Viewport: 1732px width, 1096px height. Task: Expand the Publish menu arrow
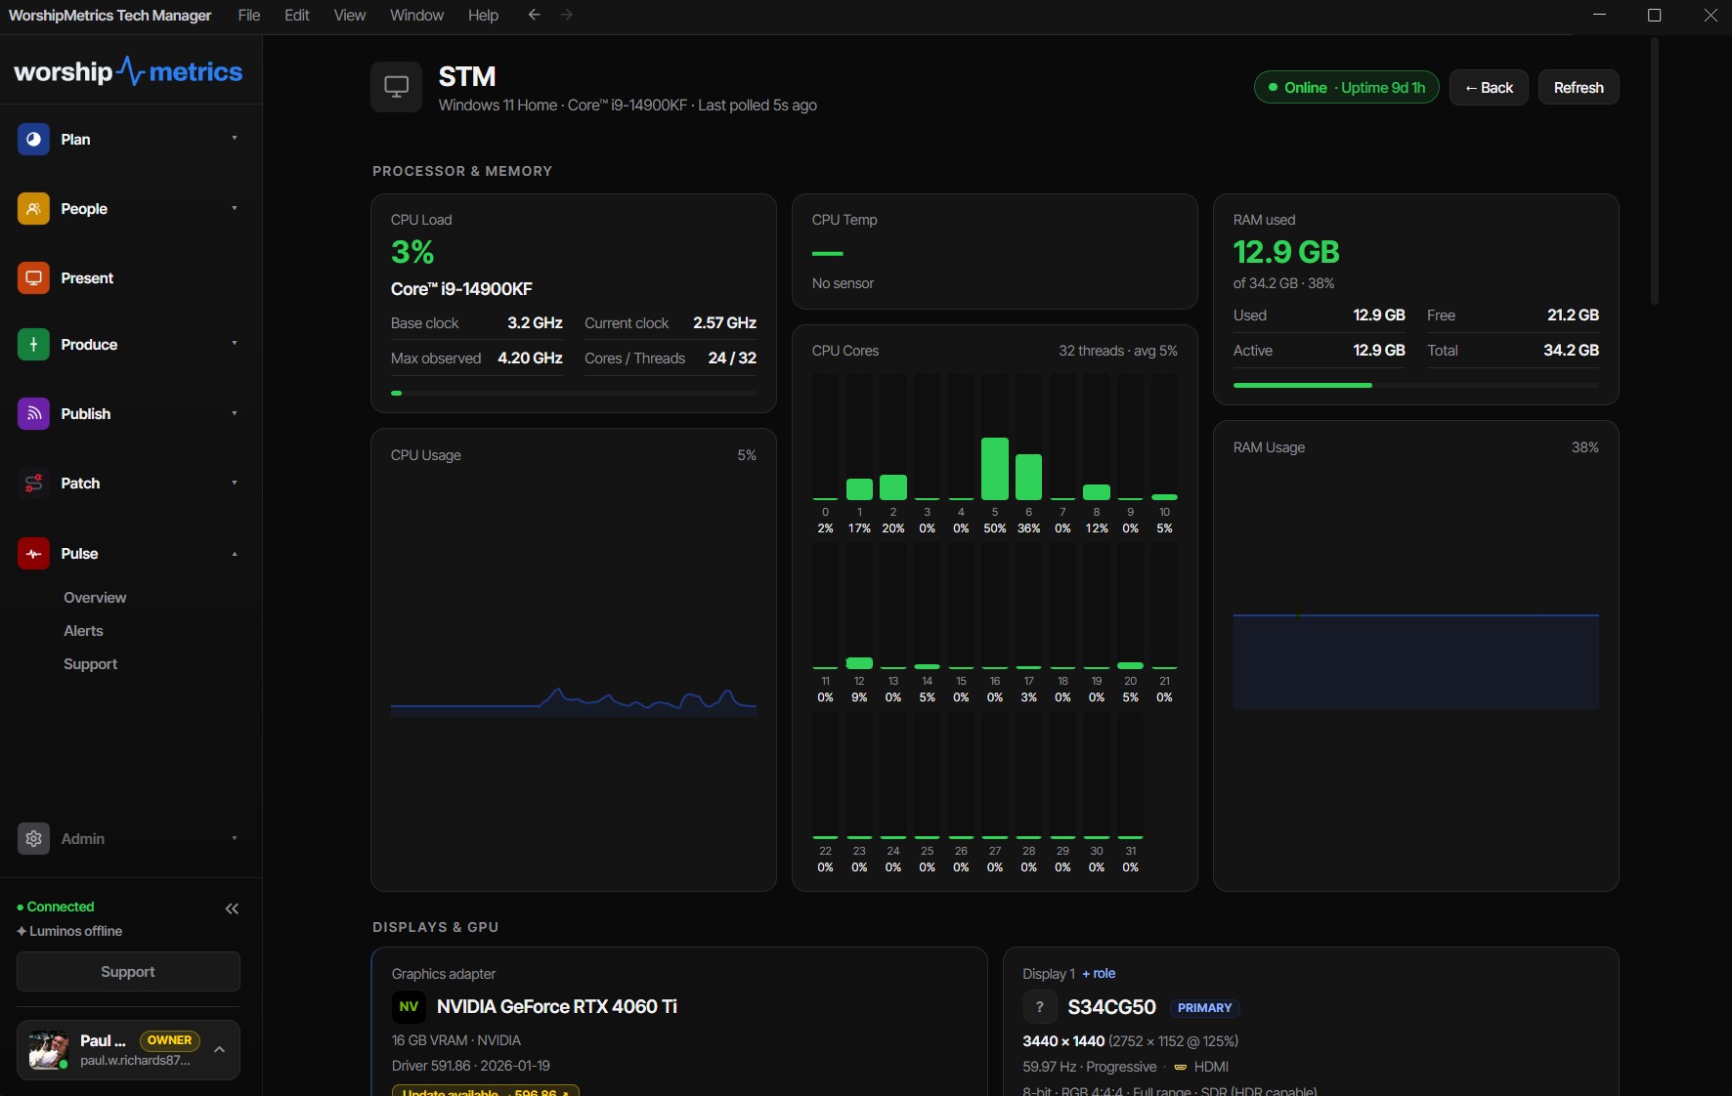point(235,413)
